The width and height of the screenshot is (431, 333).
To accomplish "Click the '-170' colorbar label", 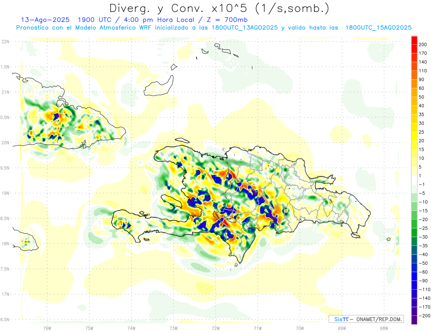I will click(424, 307).
